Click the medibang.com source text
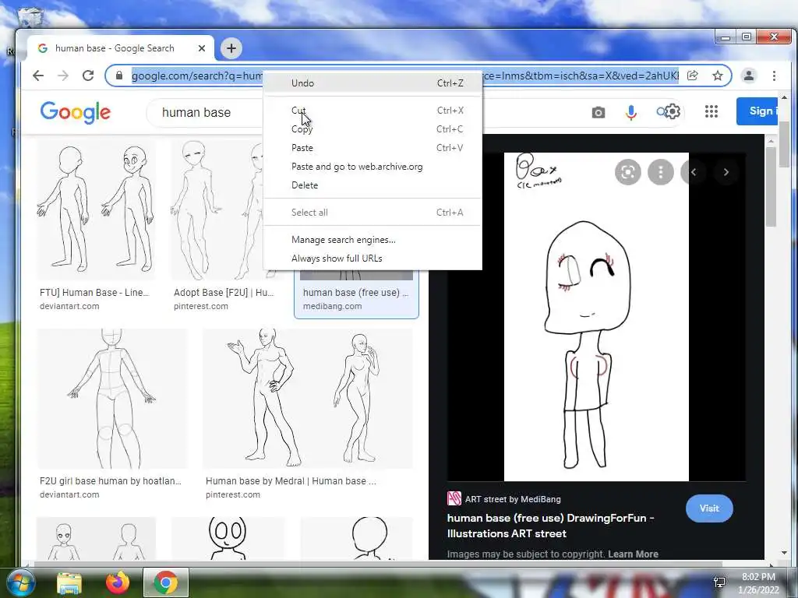The image size is (798, 598). click(x=332, y=306)
